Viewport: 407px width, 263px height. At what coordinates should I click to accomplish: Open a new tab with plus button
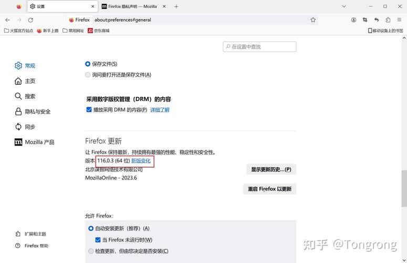176,6
